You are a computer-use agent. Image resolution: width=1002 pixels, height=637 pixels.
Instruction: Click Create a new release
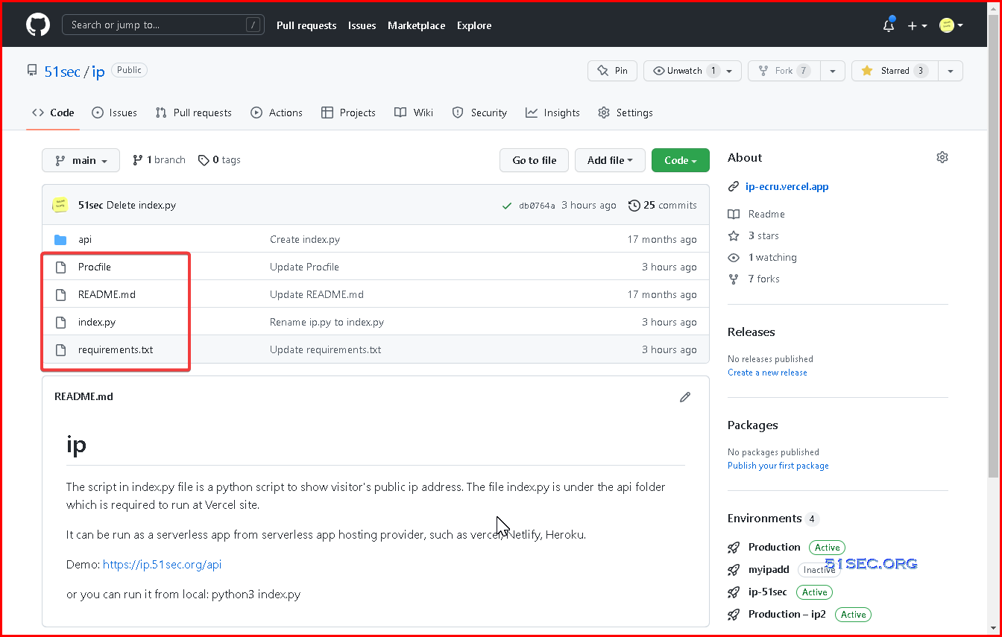767,373
